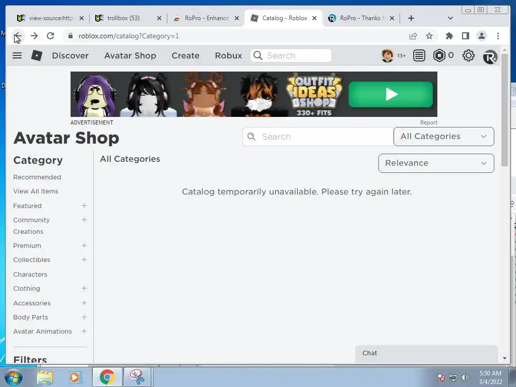The height and width of the screenshot is (387, 516).
Task: Expand the Collectibles category
Action: 84,260
